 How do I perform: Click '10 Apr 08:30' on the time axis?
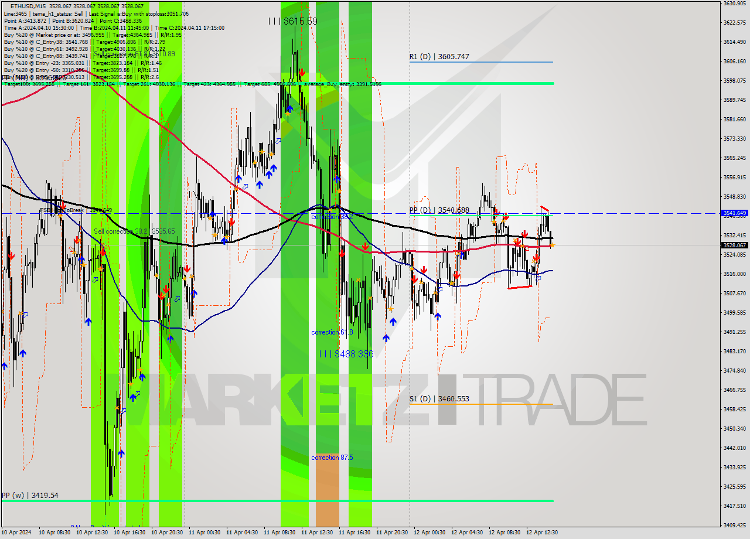pyautogui.click(x=54, y=533)
